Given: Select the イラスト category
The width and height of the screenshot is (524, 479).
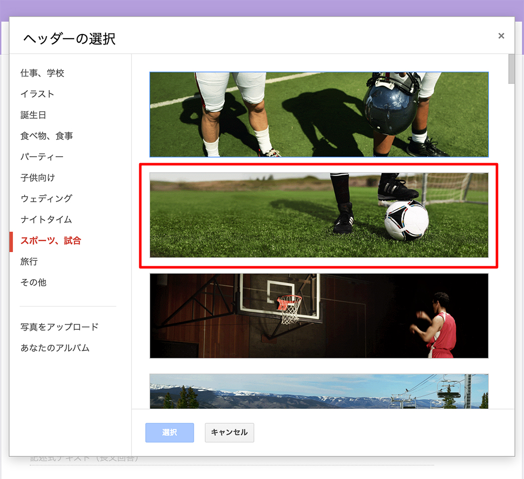Looking at the screenshot, I should click(x=38, y=94).
